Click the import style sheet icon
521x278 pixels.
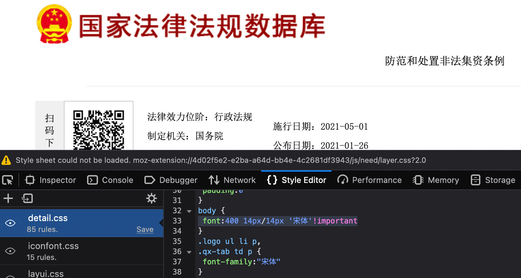click(x=27, y=198)
